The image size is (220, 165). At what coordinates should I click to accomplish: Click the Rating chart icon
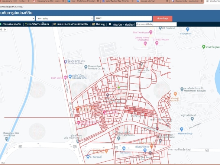click(93, 24)
